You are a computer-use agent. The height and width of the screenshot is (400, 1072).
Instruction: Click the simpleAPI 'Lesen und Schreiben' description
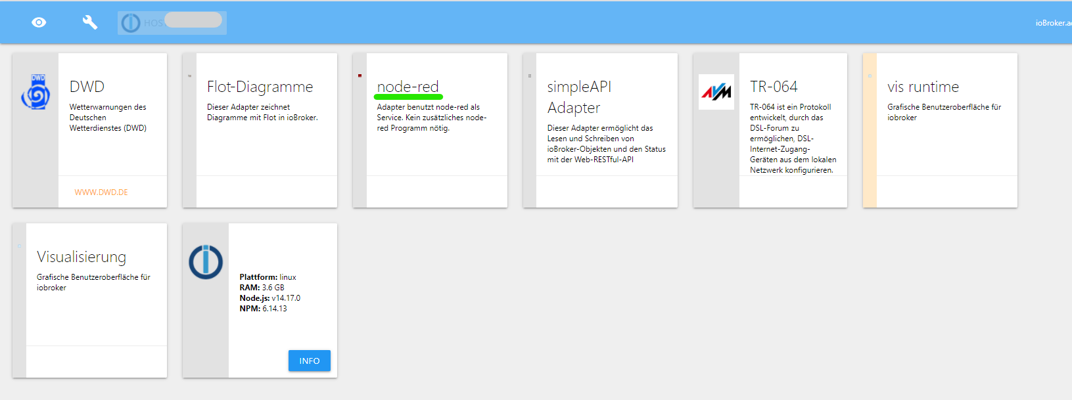(x=607, y=144)
